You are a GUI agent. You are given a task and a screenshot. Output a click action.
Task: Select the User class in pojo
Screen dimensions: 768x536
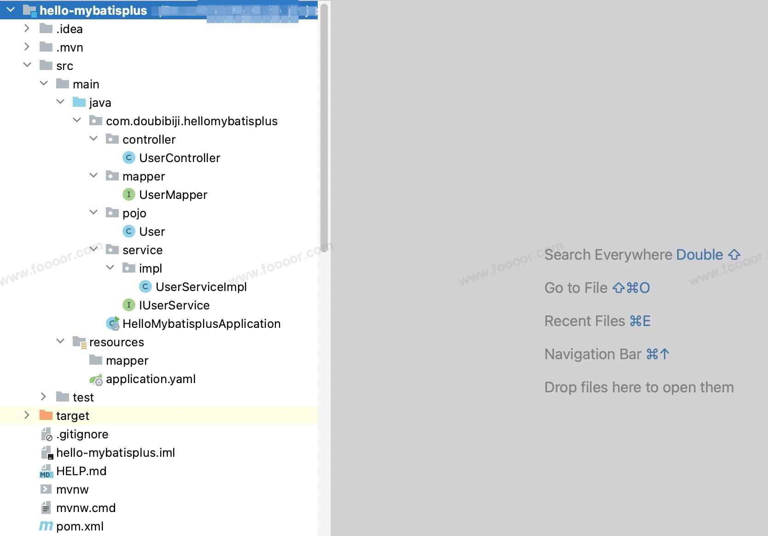[x=152, y=232]
